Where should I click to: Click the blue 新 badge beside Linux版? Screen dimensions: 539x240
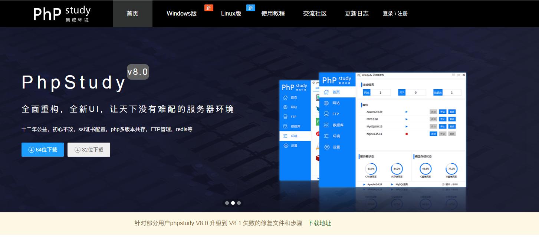pyautogui.click(x=251, y=8)
